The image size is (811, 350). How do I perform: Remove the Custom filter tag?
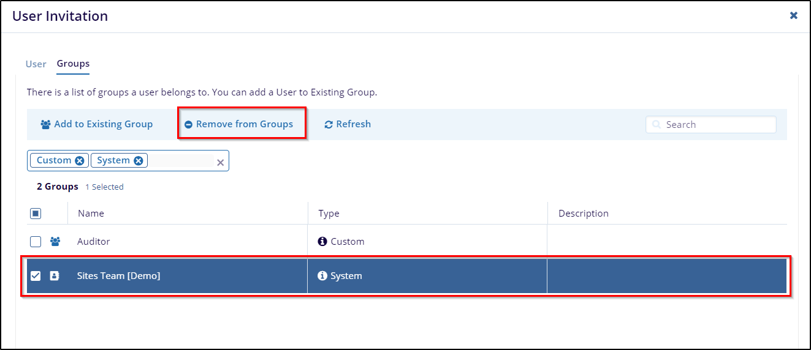coord(80,160)
